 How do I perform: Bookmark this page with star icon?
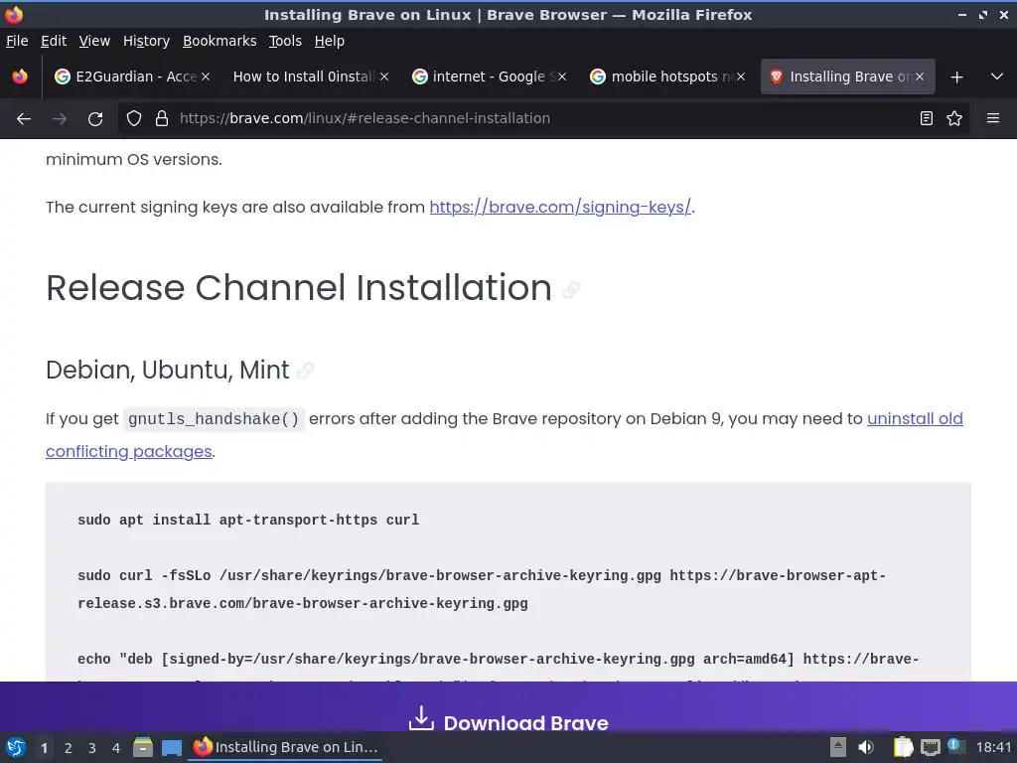(954, 118)
